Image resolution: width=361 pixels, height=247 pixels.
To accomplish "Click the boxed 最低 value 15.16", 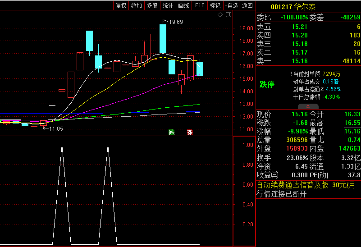I will click(x=352, y=132).
